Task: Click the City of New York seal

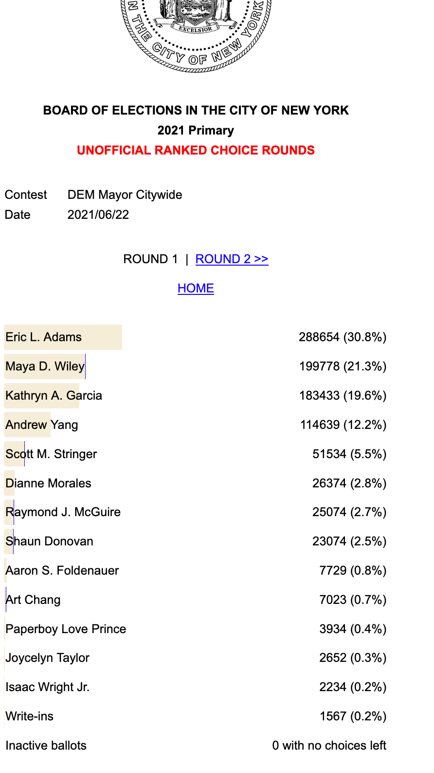Action: 196,35
